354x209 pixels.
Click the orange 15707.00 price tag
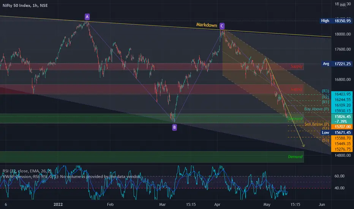(x=342, y=127)
